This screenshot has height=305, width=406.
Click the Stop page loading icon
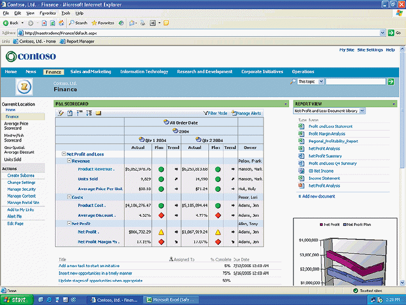pyautogui.click(x=44, y=23)
